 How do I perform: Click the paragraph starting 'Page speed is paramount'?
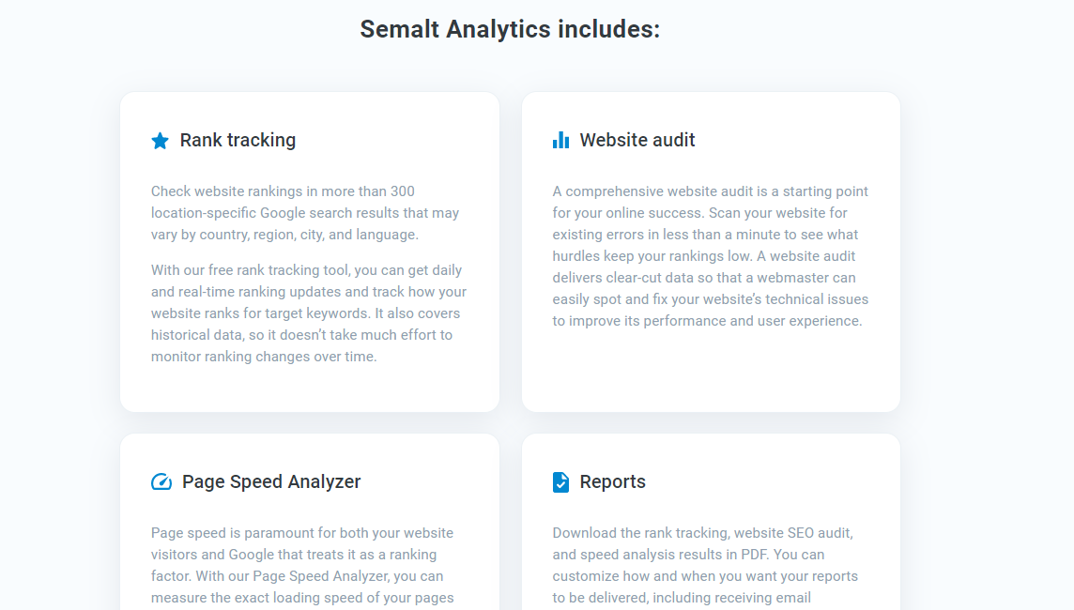[302, 566]
